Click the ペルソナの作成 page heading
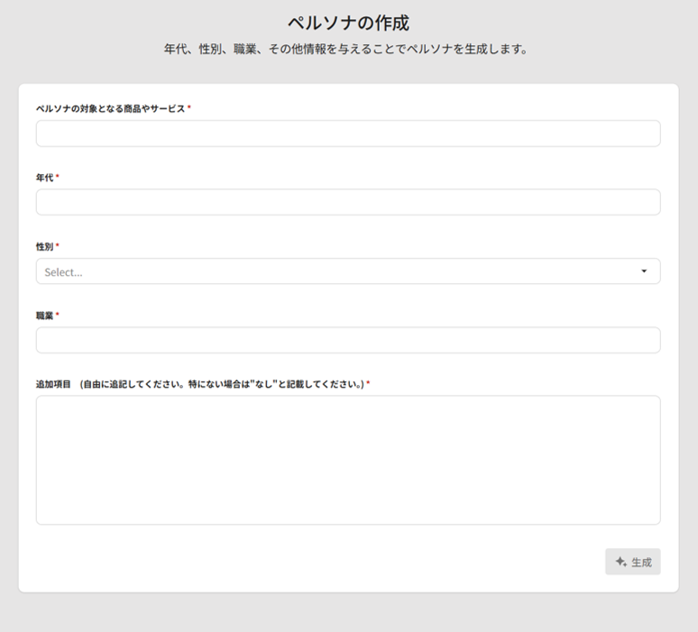The height and width of the screenshot is (632, 698). click(x=348, y=23)
